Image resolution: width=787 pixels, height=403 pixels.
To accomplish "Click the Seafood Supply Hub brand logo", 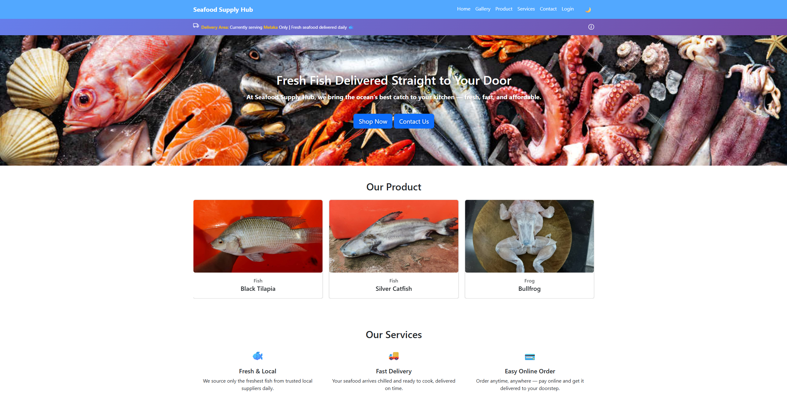I will (223, 10).
